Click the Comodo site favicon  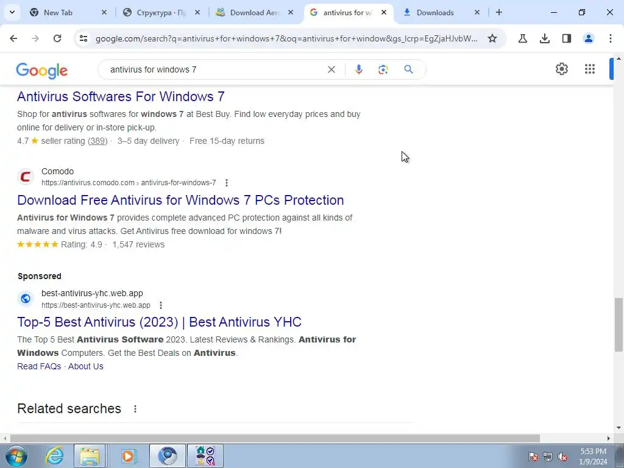(x=26, y=176)
